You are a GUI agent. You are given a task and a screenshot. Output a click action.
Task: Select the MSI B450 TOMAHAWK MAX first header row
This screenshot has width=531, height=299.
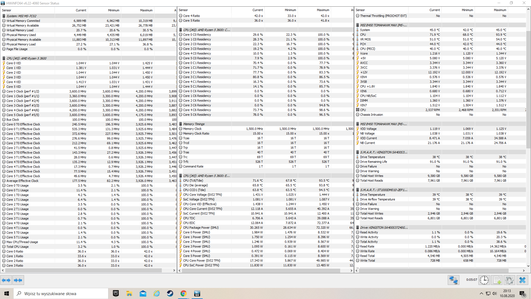441,25
